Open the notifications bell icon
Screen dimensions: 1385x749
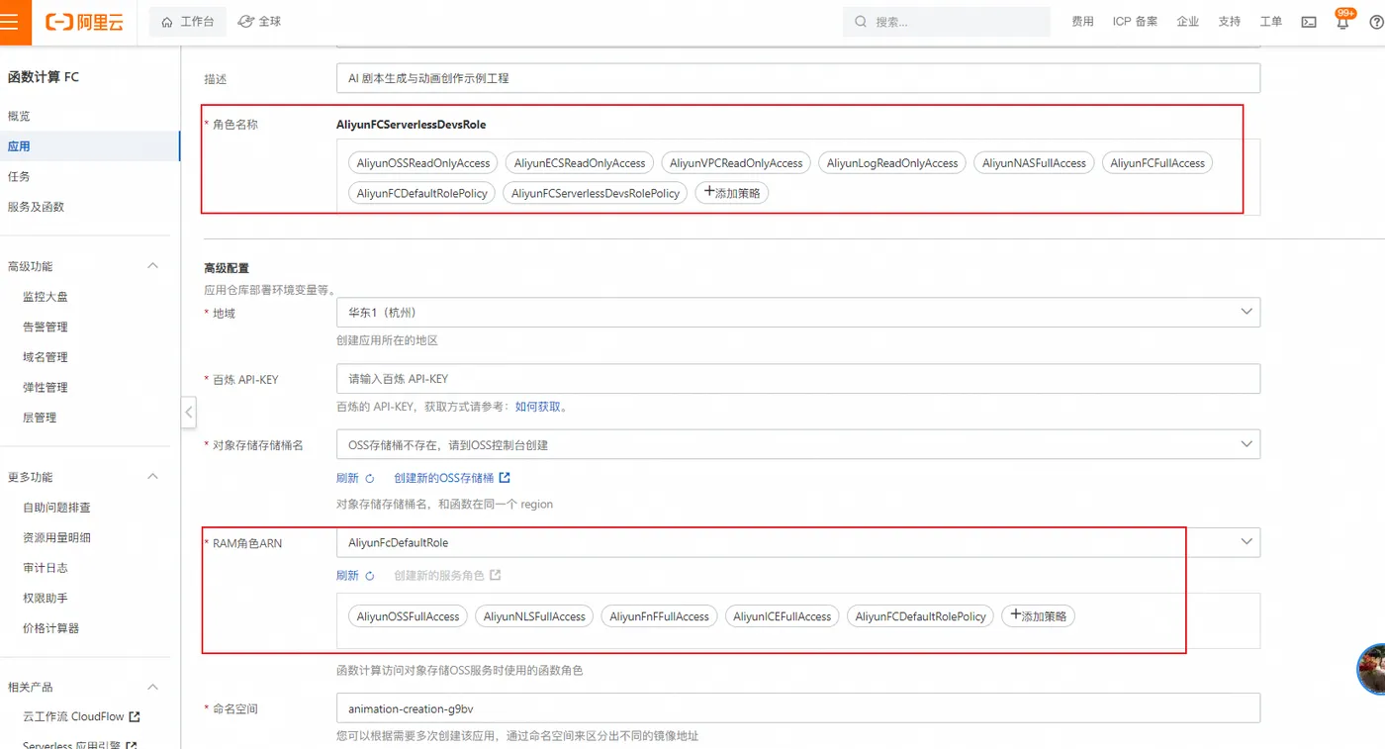1342,22
